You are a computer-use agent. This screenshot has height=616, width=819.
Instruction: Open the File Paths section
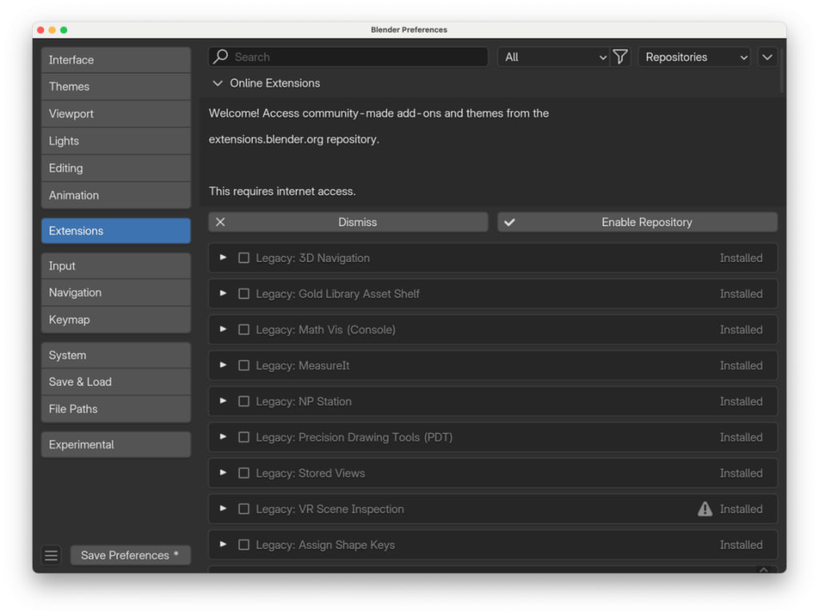(x=116, y=409)
